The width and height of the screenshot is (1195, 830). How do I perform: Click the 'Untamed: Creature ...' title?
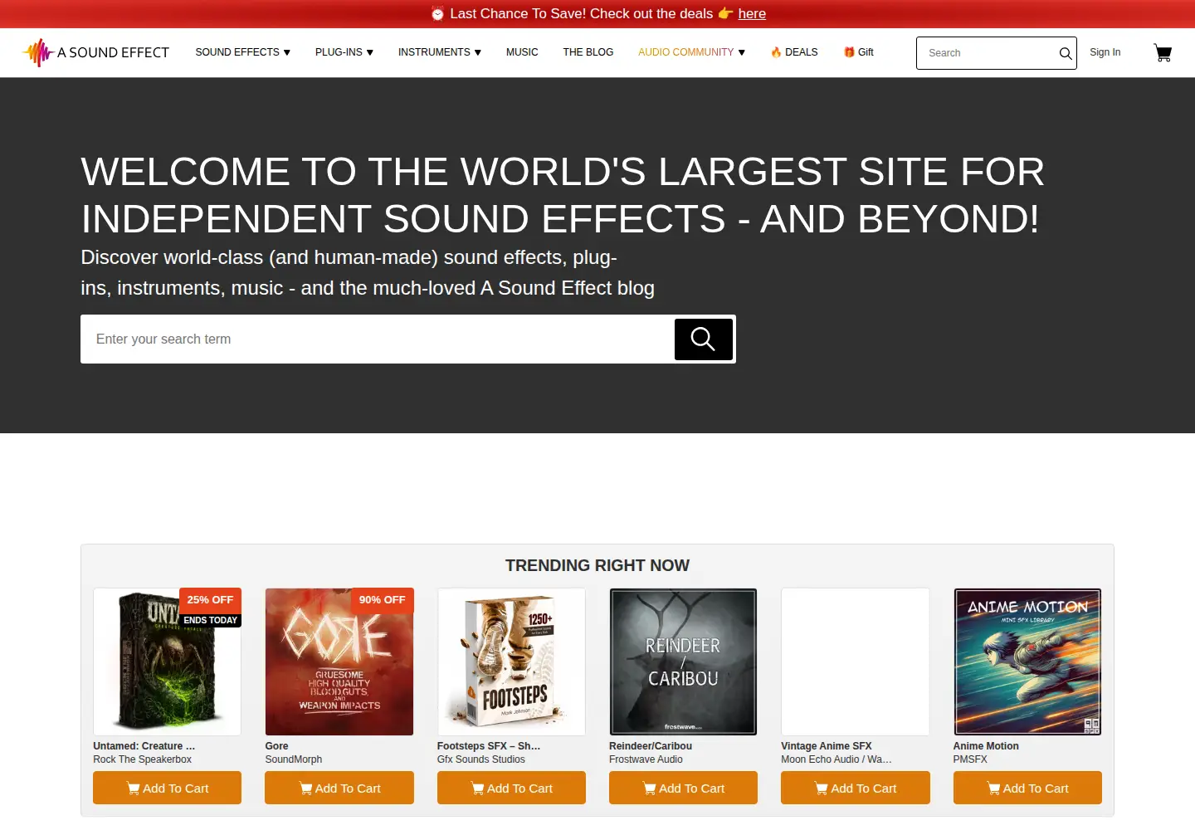point(144,746)
